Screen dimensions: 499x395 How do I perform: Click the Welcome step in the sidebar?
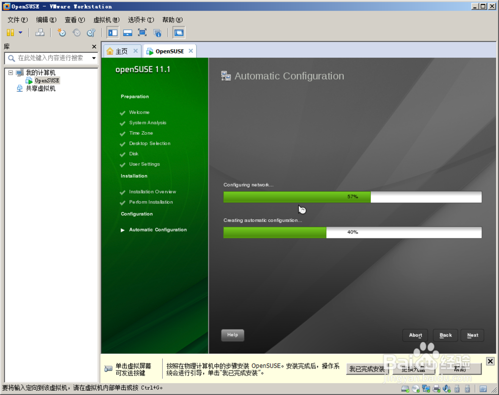tap(139, 112)
